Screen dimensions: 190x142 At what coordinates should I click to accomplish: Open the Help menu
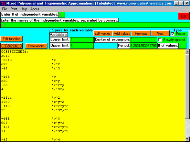24,9
